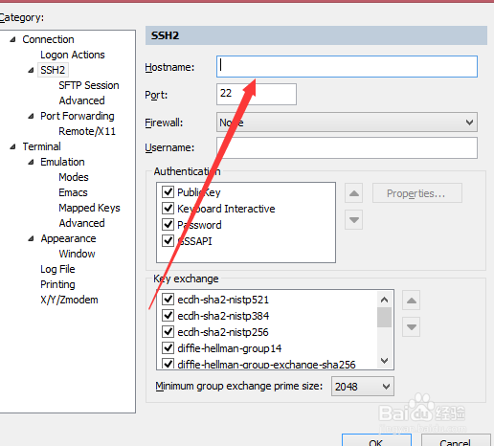Viewport: 494px width, 446px height.
Task: Collapse the Port Forwarding node
Action: click(x=31, y=116)
